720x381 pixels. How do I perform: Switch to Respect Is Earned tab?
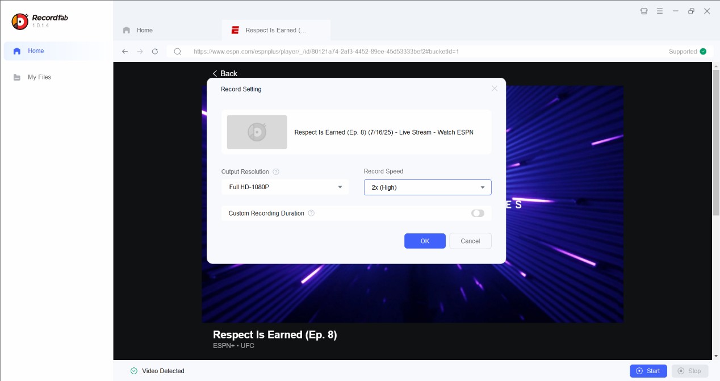pos(276,30)
